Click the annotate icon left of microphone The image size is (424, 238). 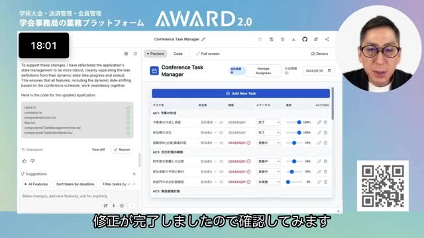105,206
